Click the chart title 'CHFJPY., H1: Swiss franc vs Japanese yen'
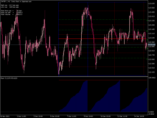This screenshot has height=118, width=157. (16, 2)
